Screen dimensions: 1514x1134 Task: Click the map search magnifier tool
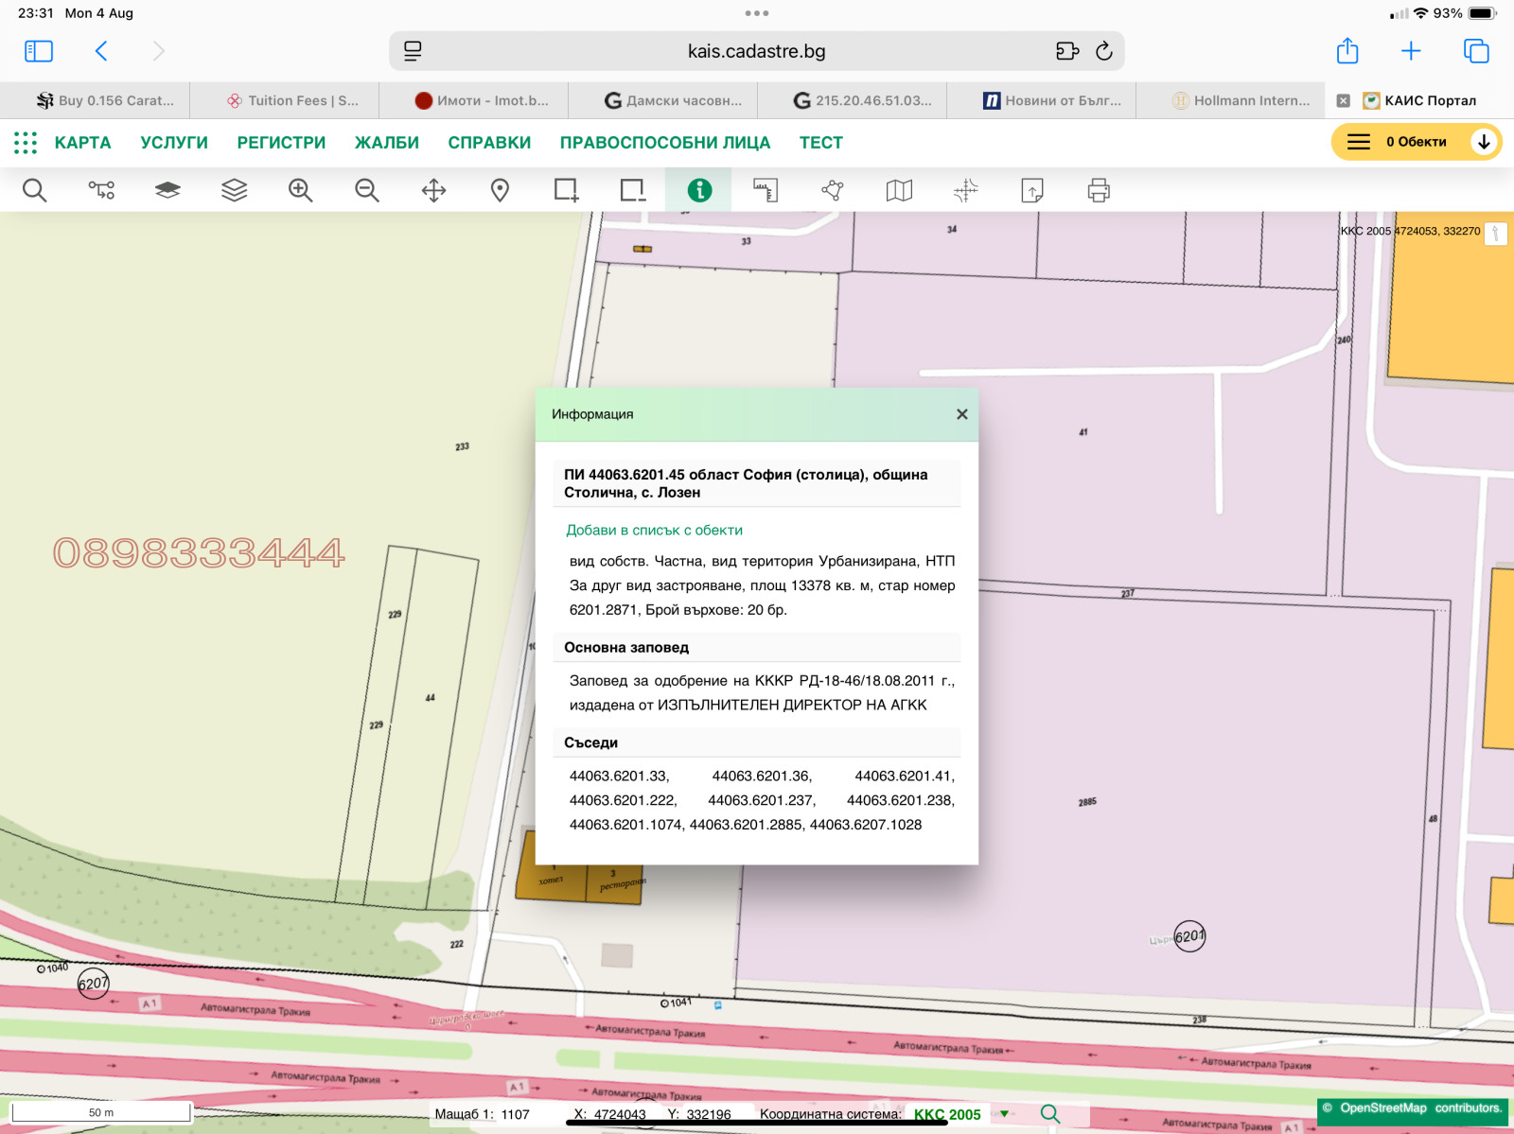(34, 190)
